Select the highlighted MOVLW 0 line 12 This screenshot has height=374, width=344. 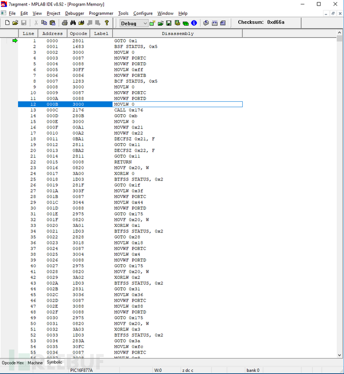click(130, 104)
